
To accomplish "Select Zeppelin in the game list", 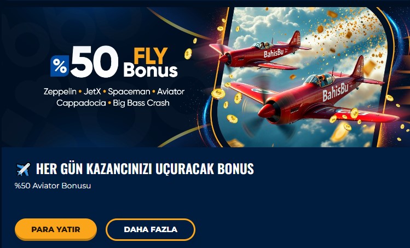I will tap(60, 91).
